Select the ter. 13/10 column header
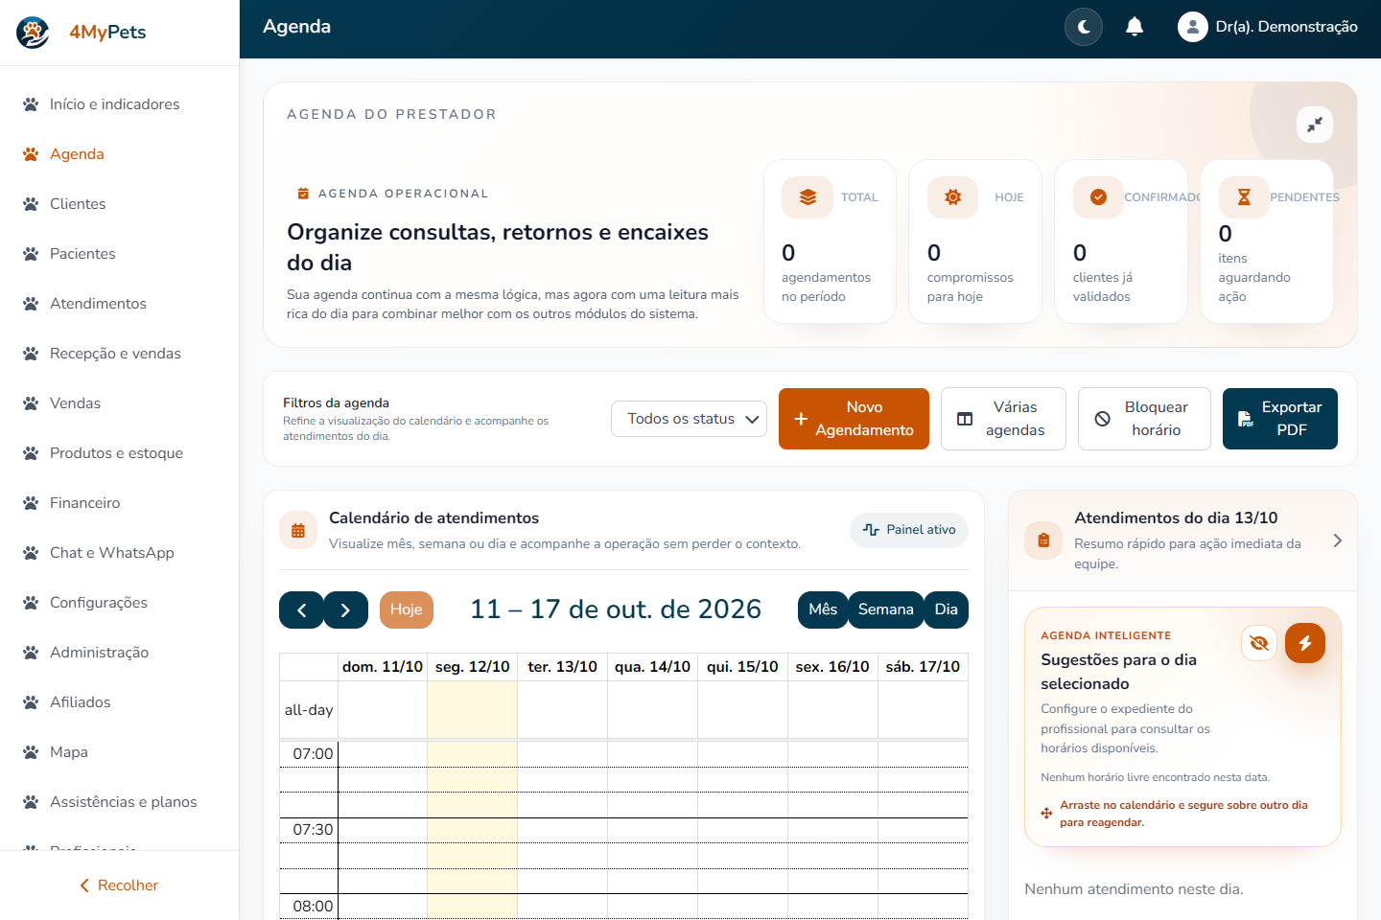Image resolution: width=1381 pixels, height=920 pixels. pyautogui.click(x=563, y=667)
